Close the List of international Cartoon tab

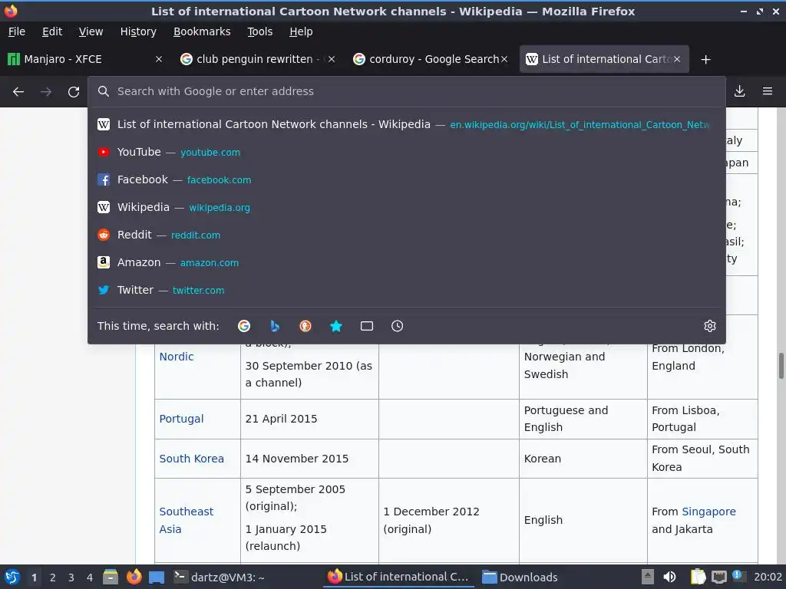click(x=677, y=59)
